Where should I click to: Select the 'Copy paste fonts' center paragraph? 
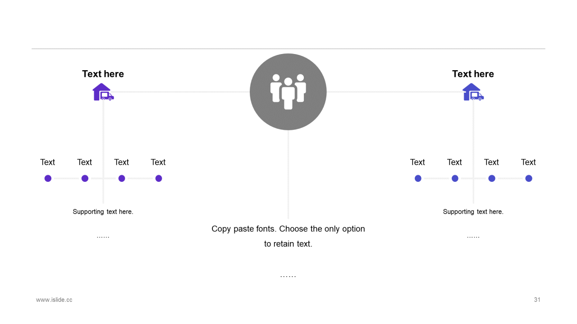coord(288,236)
